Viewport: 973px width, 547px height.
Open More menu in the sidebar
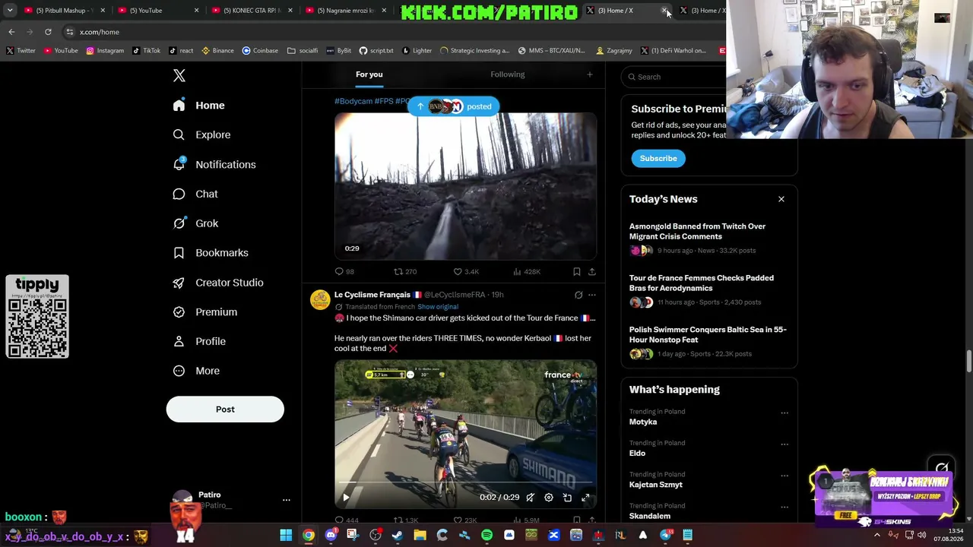pyautogui.click(x=196, y=371)
